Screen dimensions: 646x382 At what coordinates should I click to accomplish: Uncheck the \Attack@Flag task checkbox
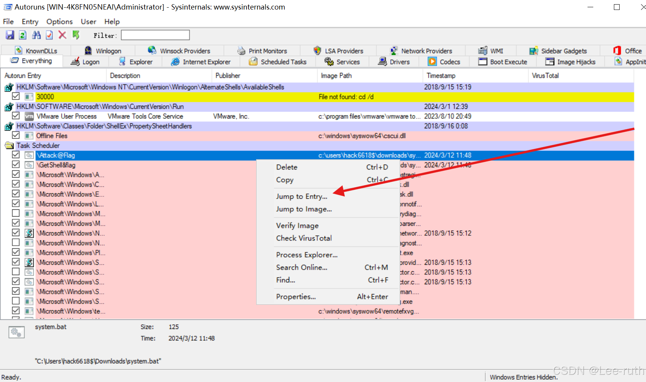coord(16,155)
